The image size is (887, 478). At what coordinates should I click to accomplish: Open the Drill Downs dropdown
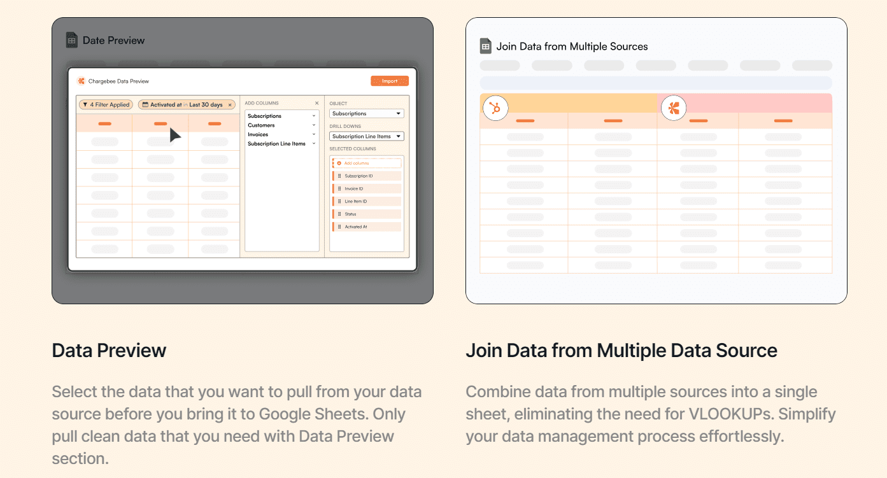coord(366,136)
